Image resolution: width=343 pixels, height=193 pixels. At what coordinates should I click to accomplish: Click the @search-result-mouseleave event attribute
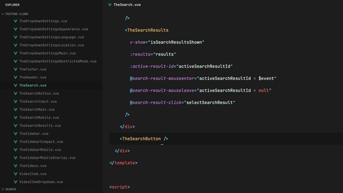pyautogui.click(x=162, y=91)
